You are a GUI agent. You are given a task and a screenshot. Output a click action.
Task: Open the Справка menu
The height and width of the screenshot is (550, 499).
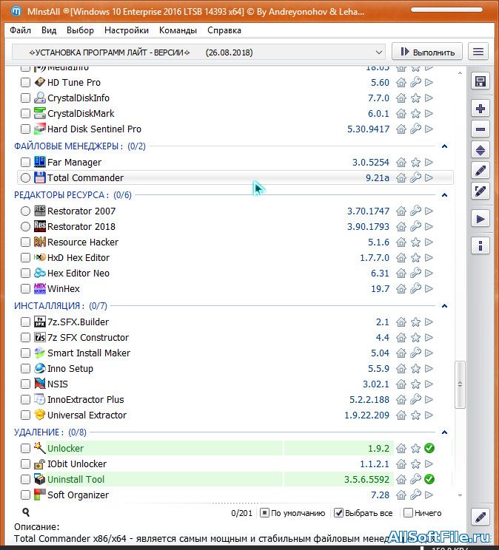(x=224, y=30)
